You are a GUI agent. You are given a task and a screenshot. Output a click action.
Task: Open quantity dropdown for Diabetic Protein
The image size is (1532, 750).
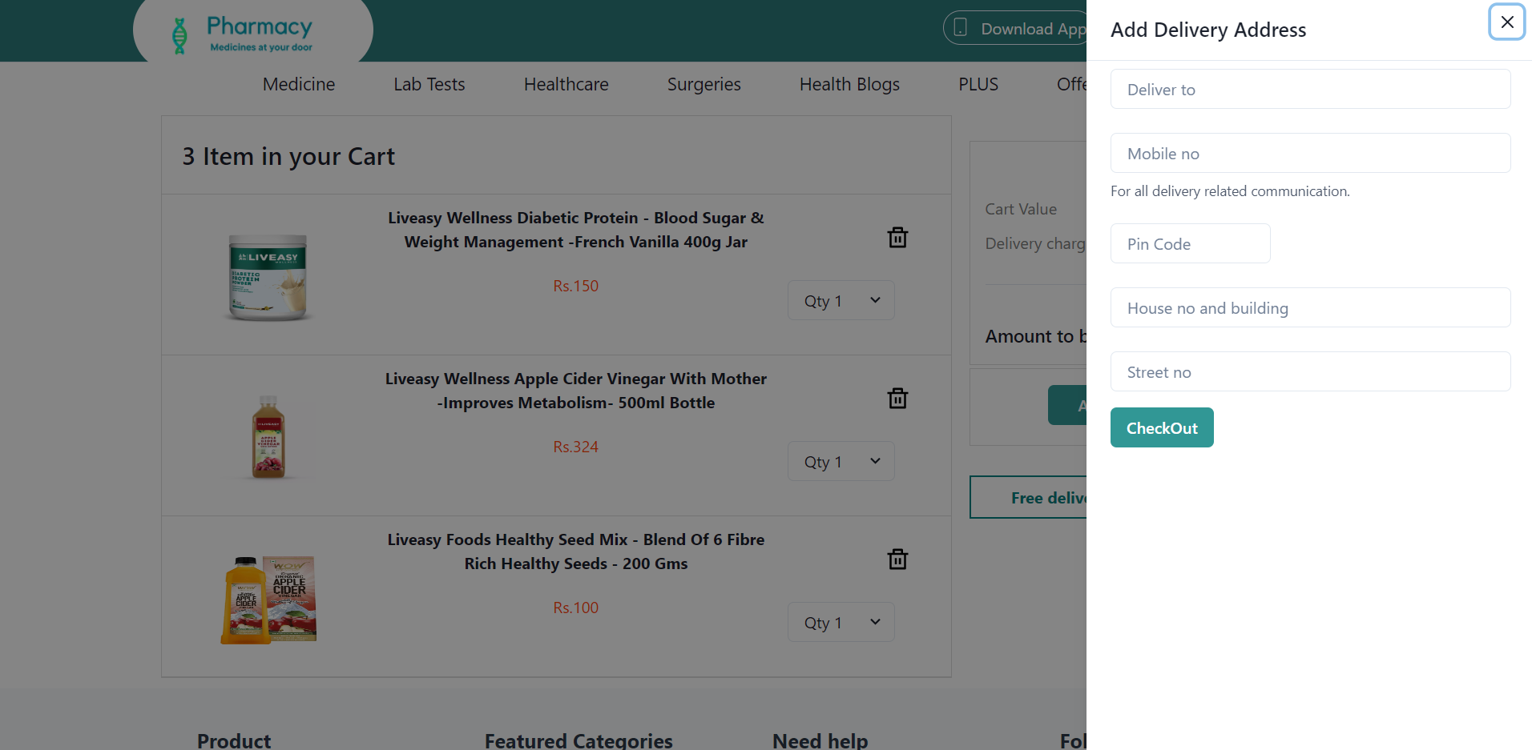point(841,300)
